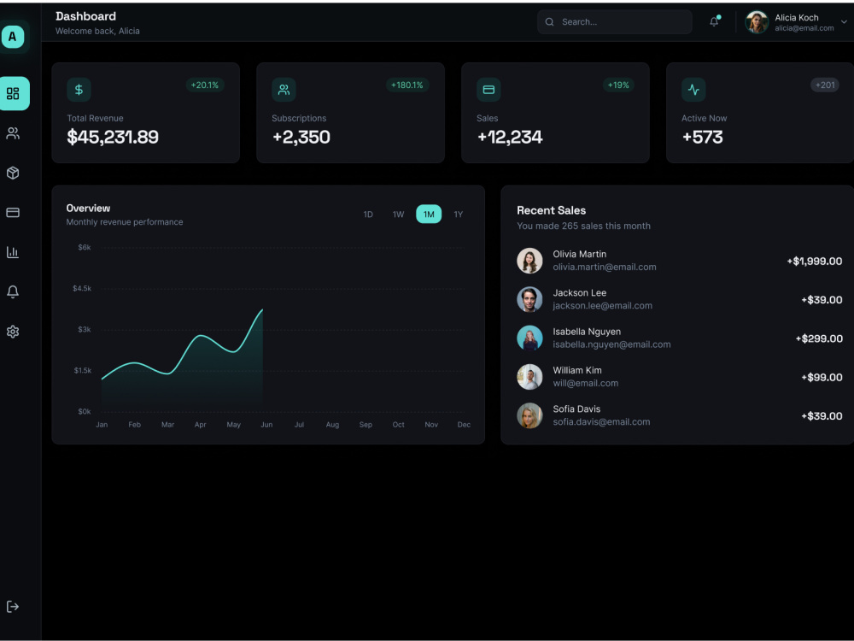Click the +2,350 subscriptions value
This screenshot has width=854, height=641.
[301, 137]
